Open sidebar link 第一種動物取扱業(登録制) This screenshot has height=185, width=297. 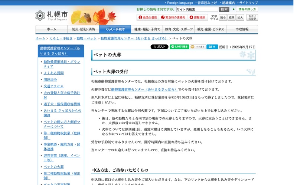tap(62, 135)
